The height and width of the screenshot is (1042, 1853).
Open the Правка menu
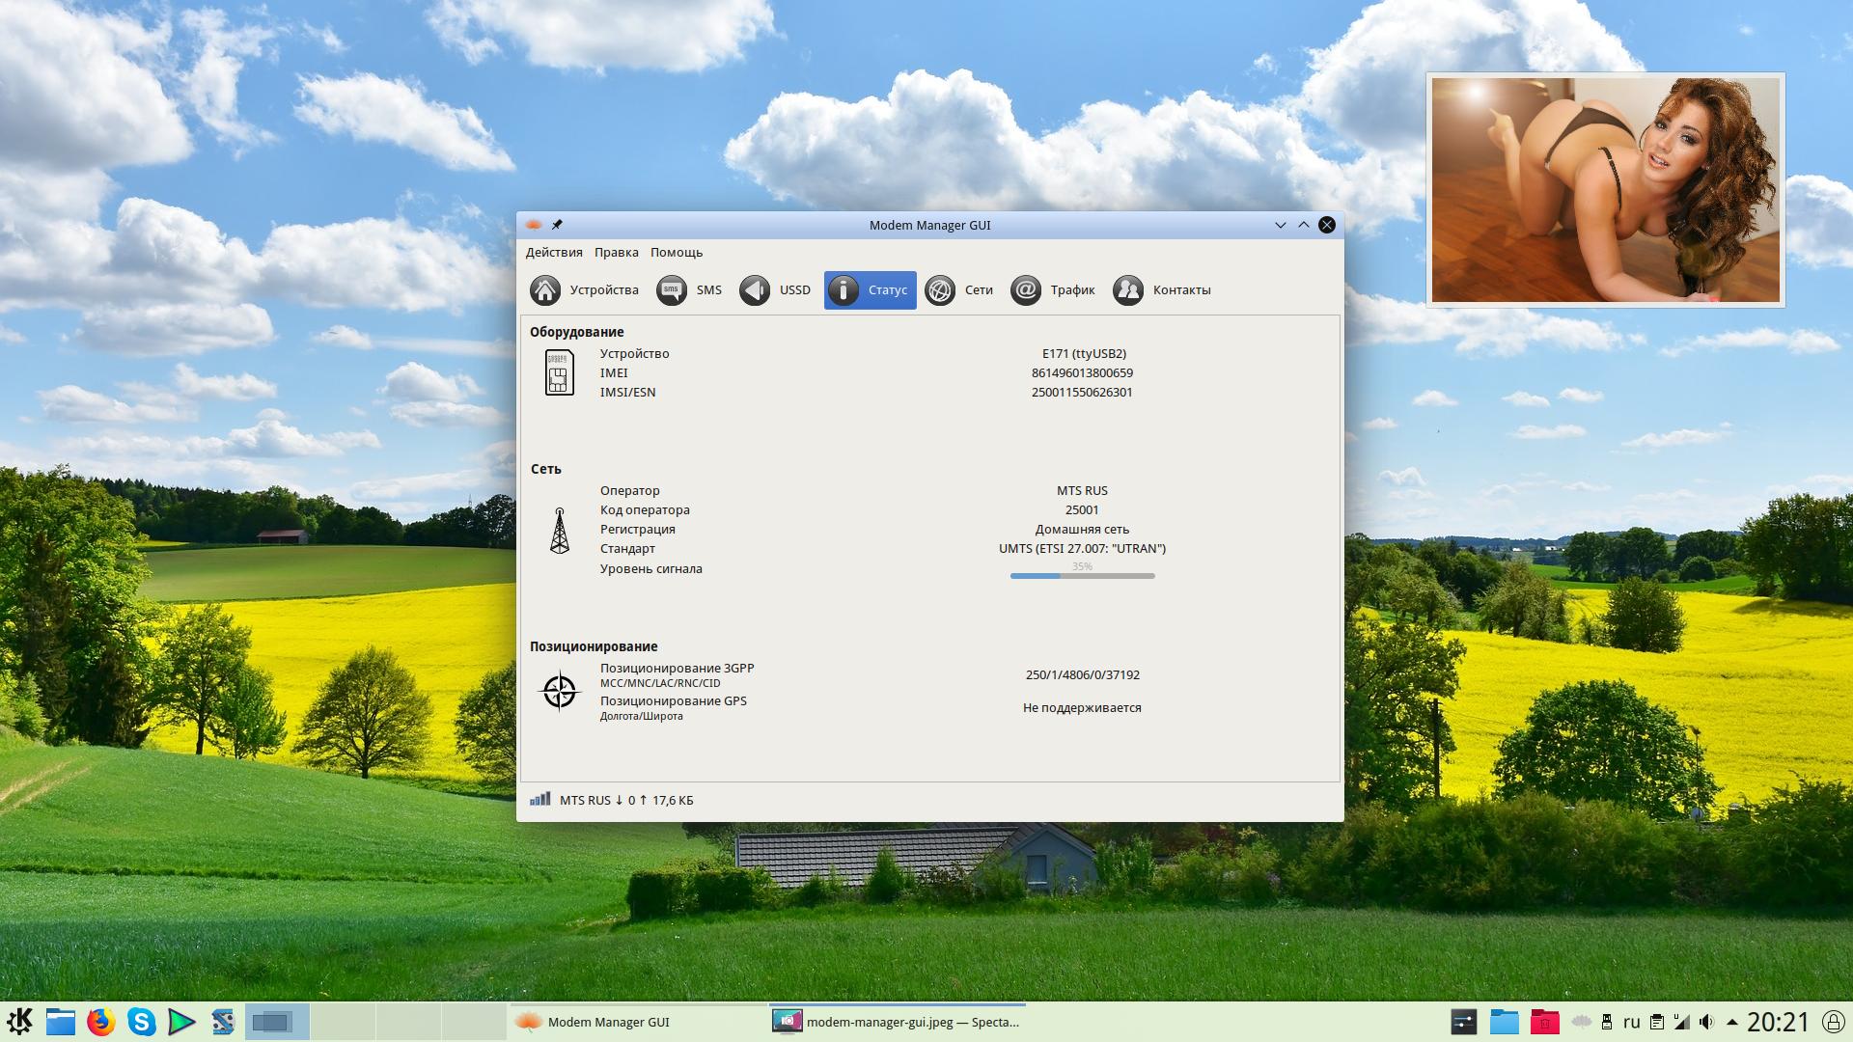[616, 253]
